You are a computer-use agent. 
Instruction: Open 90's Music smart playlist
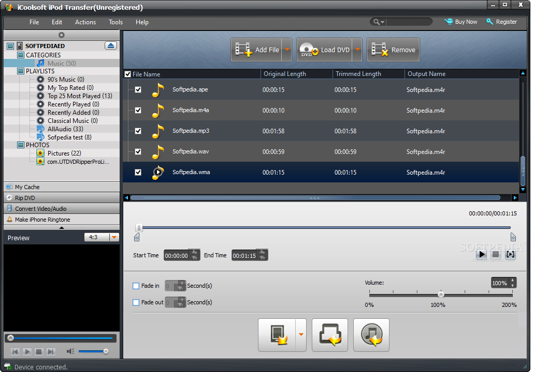[x=66, y=79]
